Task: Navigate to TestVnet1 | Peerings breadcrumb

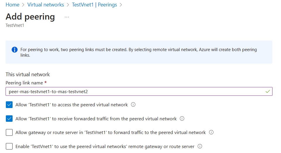Action: click(94, 5)
